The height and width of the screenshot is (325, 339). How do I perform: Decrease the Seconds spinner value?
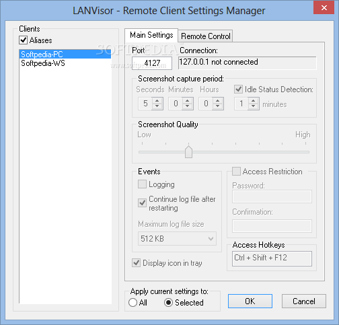click(x=157, y=106)
